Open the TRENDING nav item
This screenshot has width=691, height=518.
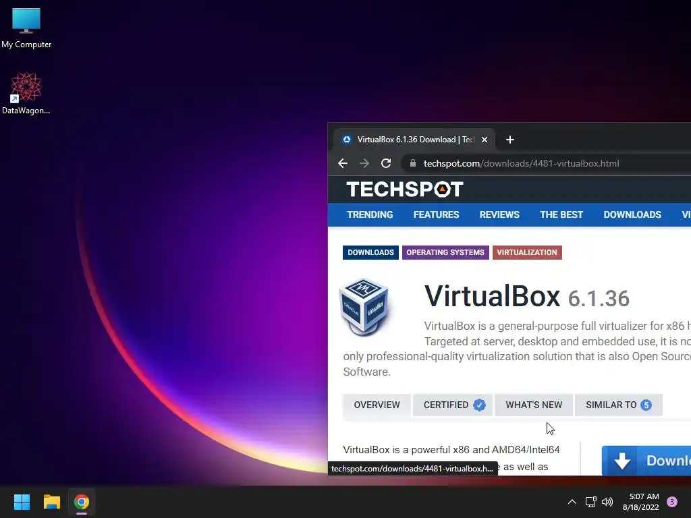[370, 214]
